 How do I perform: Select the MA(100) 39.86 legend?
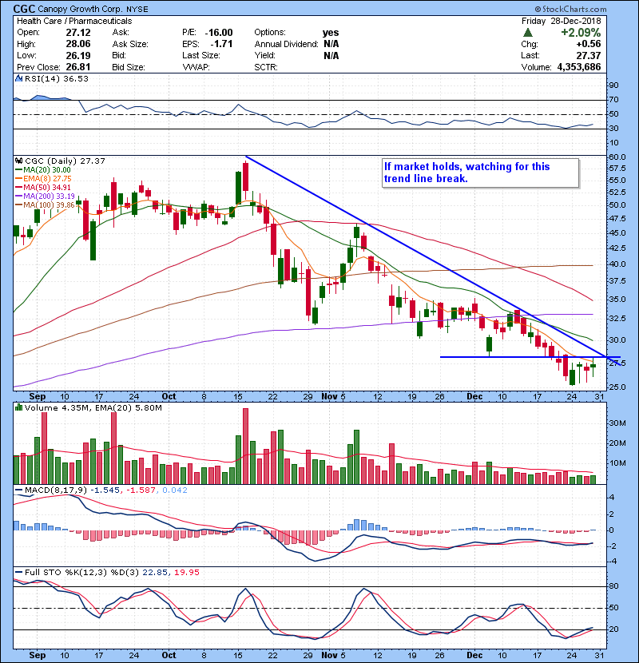pyautogui.click(x=45, y=205)
